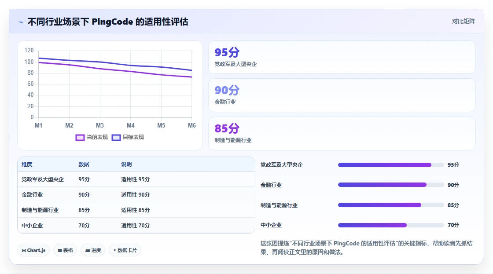Toggle the 当前表现 legend swatch
The width and height of the screenshot is (493, 274).
[80, 138]
